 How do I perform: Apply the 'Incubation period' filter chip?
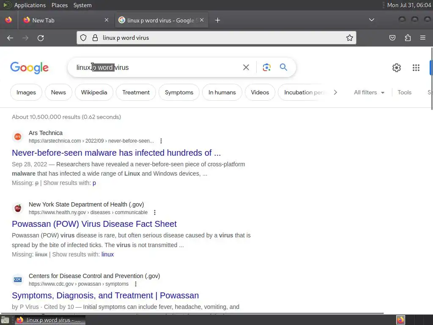[303, 93]
